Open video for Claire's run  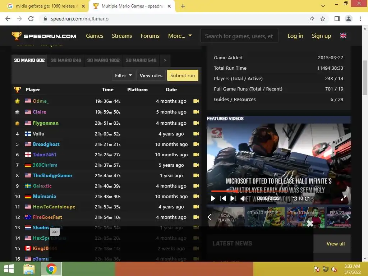pyautogui.click(x=196, y=112)
